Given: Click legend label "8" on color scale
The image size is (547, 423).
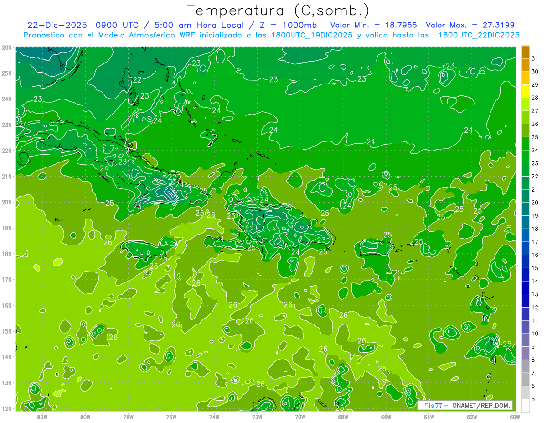Looking at the screenshot, I should click(533, 360).
